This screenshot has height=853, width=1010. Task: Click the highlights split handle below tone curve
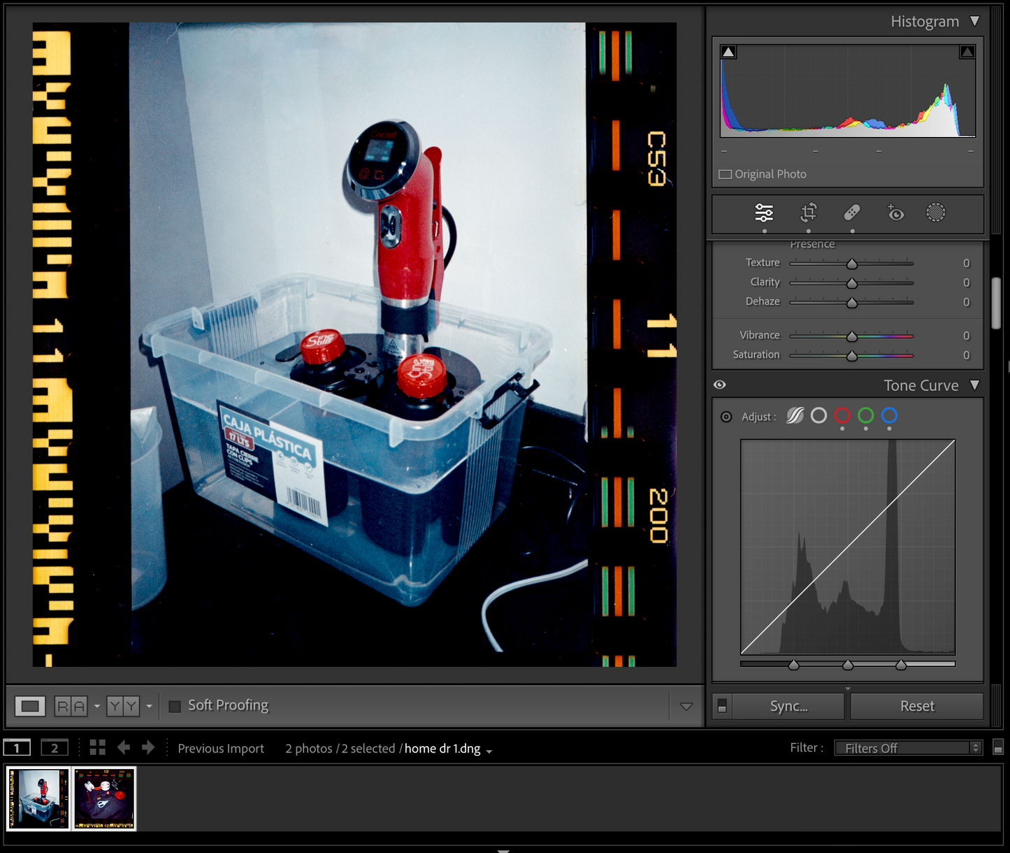pyautogui.click(x=901, y=664)
